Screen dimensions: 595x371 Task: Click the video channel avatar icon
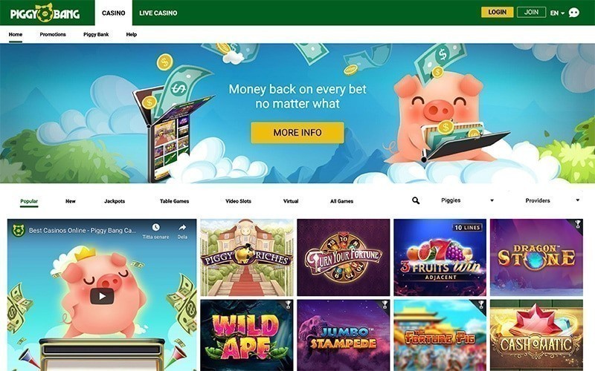pyautogui.click(x=19, y=230)
